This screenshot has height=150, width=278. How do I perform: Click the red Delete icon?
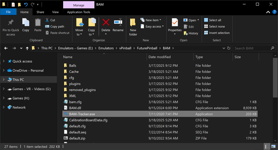click(106, 22)
